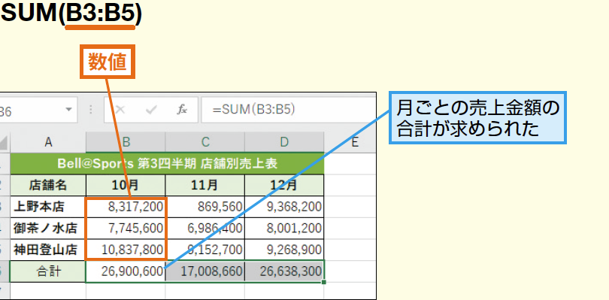Screen dimensions: 609x300
Task: Select the 10月 header cell
Action: 126,186
